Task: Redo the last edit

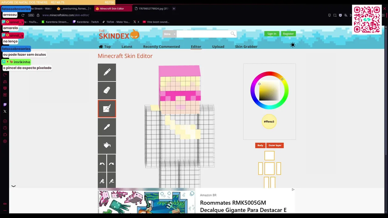Action: point(111,163)
